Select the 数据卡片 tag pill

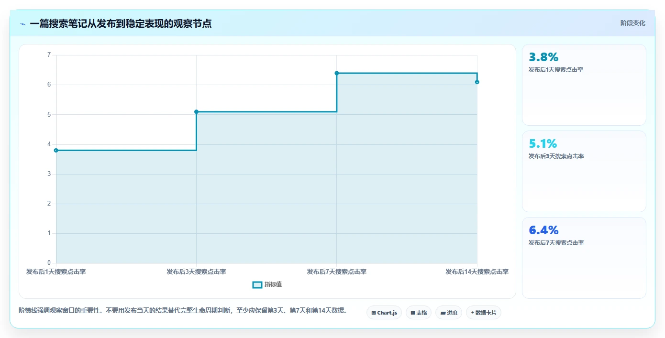coord(484,313)
